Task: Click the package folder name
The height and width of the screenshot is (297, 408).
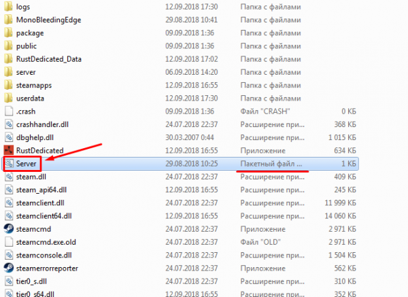Action: coord(30,33)
